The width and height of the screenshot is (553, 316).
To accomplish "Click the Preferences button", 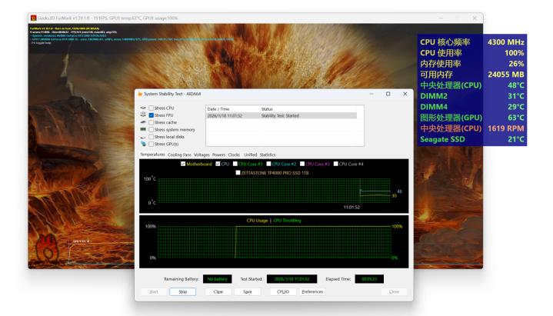I will 312,292.
